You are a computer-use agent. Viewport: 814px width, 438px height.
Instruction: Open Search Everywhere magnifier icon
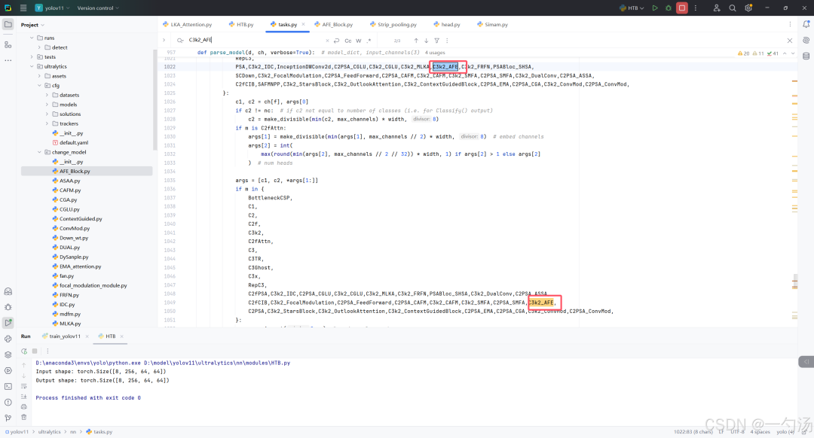pyautogui.click(x=732, y=8)
